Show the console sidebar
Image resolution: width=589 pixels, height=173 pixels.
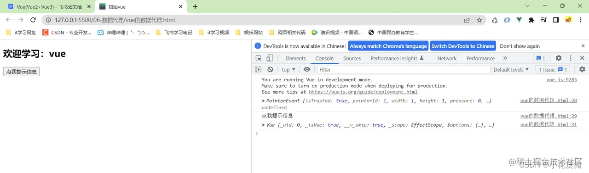[258, 69]
